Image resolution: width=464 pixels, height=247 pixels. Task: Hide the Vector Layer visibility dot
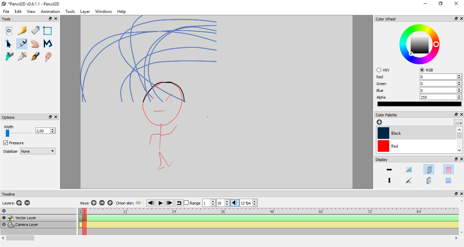(4, 218)
